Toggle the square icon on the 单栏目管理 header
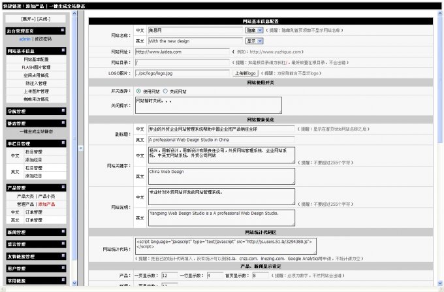This screenshot has height=292, width=444. tap(63, 142)
